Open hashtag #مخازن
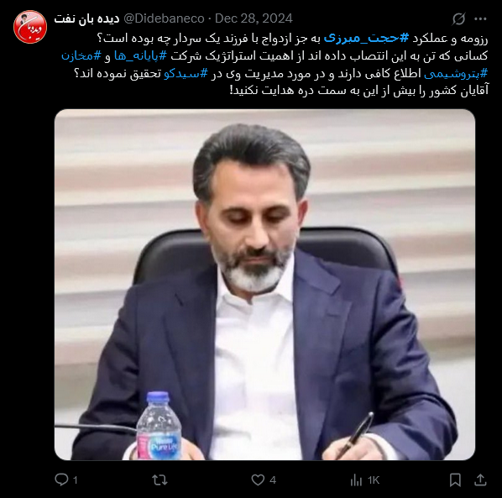 (81, 55)
